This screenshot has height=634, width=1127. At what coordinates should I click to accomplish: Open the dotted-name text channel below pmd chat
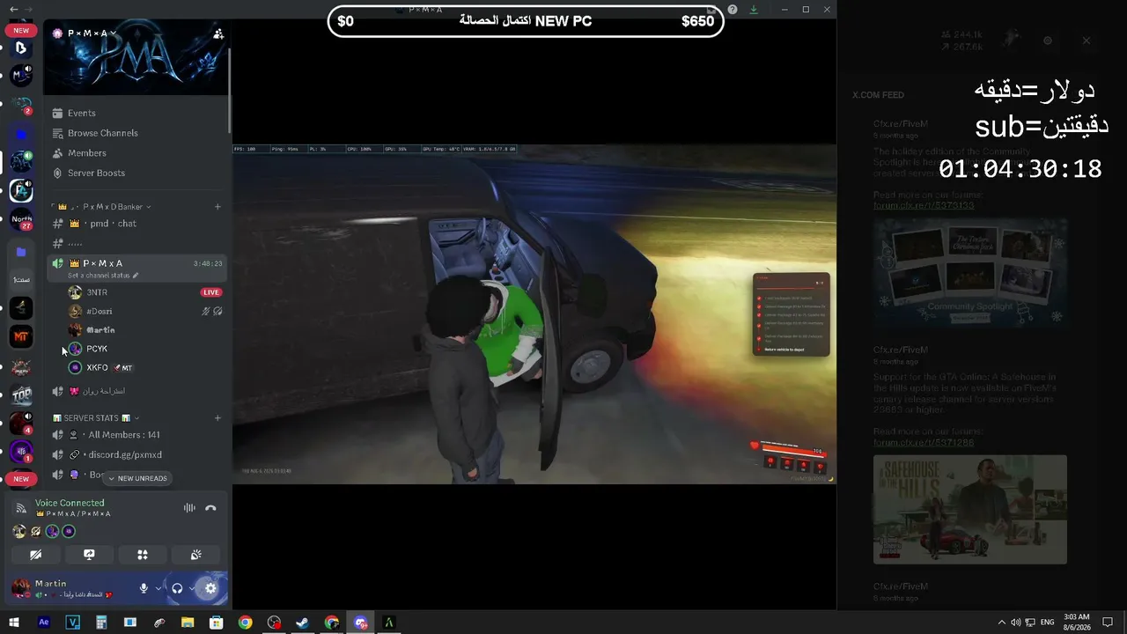137,243
